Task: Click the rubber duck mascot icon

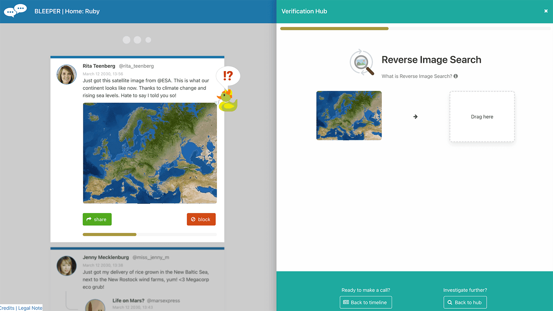Action: pos(227,101)
